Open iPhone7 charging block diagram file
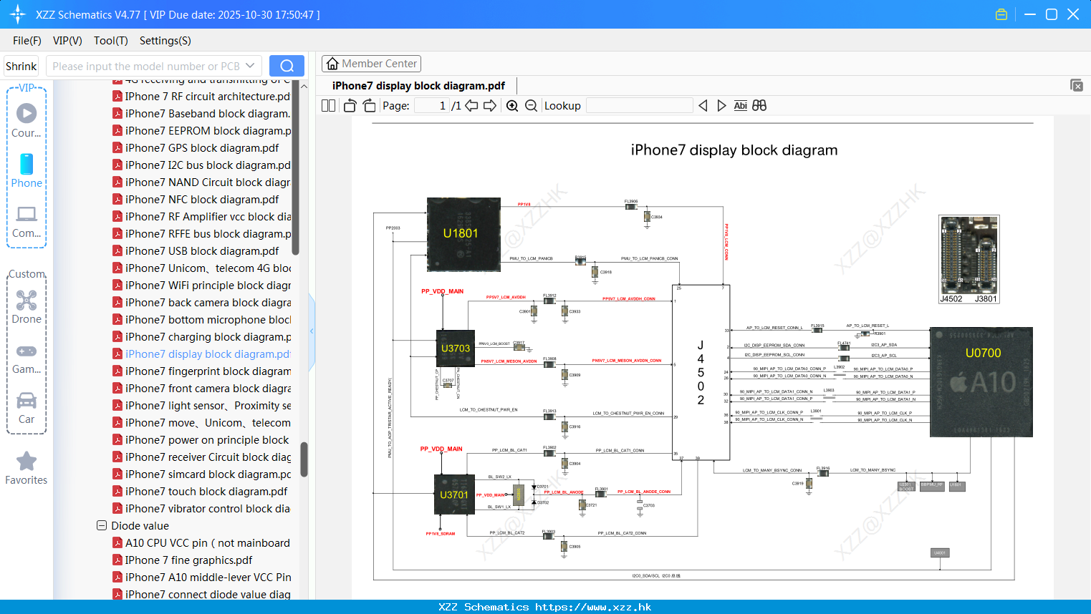This screenshot has width=1091, height=614. click(202, 336)
